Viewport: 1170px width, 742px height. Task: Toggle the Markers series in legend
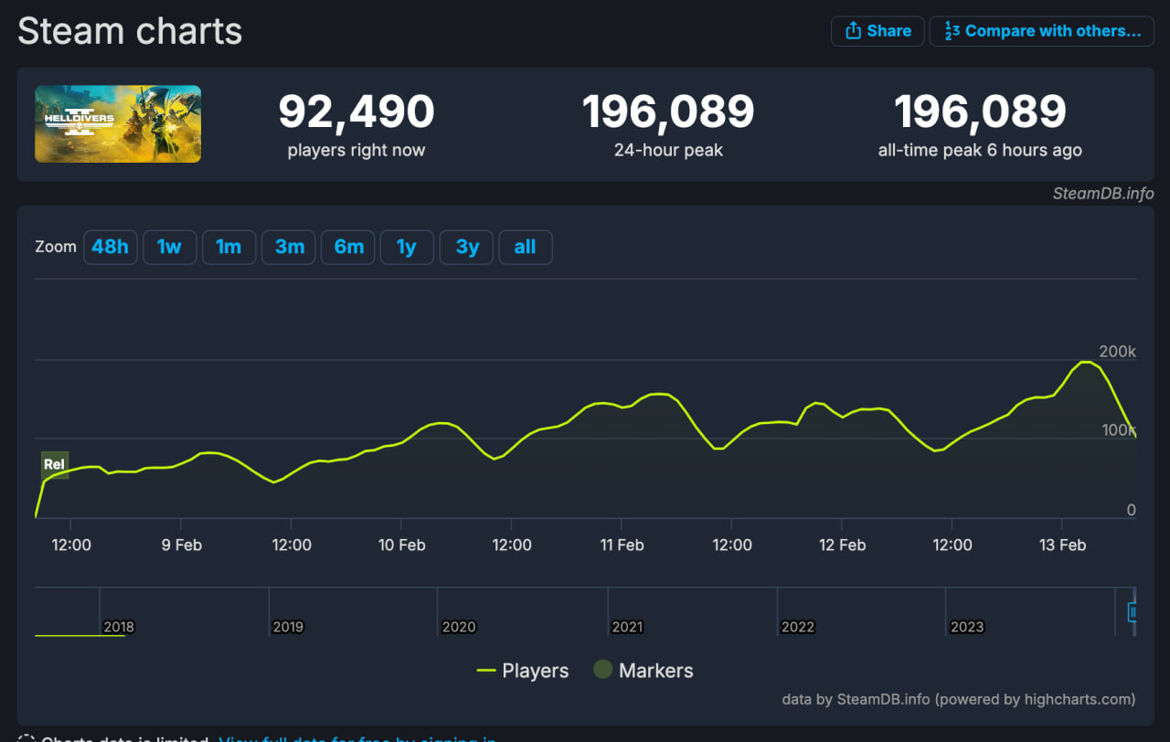[643, 671]
